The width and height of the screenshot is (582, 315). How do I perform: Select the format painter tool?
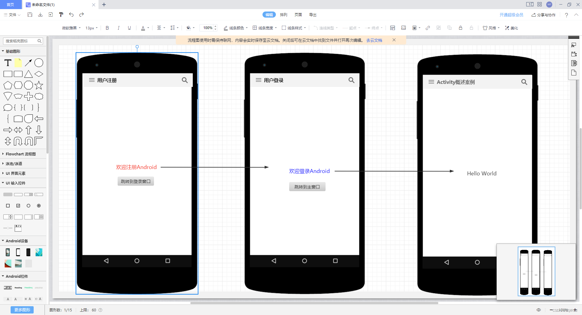click(61, 15)
